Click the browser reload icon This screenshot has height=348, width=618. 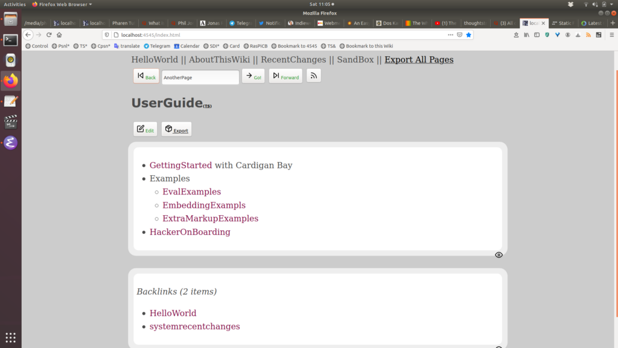point(49,34)
